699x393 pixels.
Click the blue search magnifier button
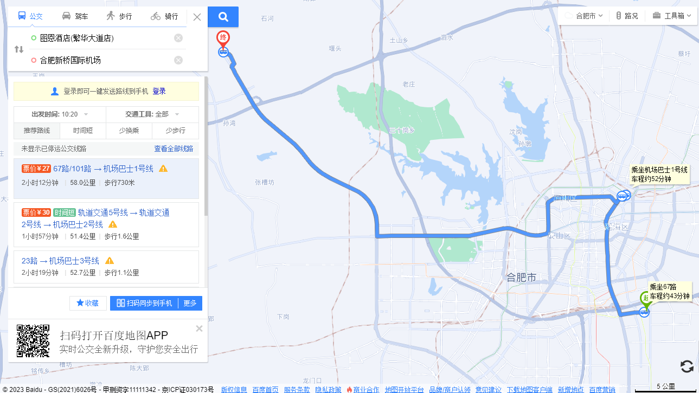pos(223,17)
